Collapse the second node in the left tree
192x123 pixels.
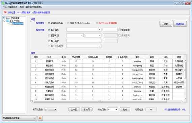tap(4, 21)
